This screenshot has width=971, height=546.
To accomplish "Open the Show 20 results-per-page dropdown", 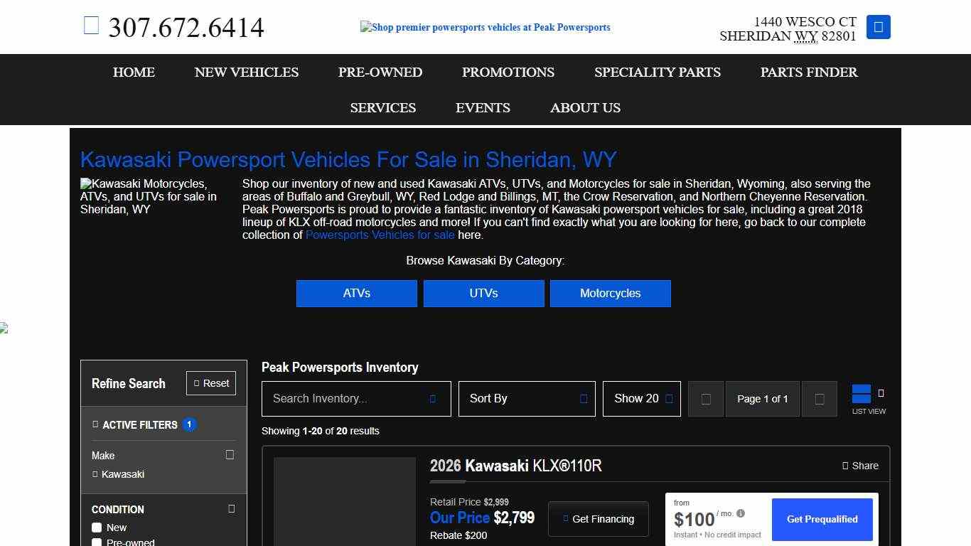I will pos(641,399).
